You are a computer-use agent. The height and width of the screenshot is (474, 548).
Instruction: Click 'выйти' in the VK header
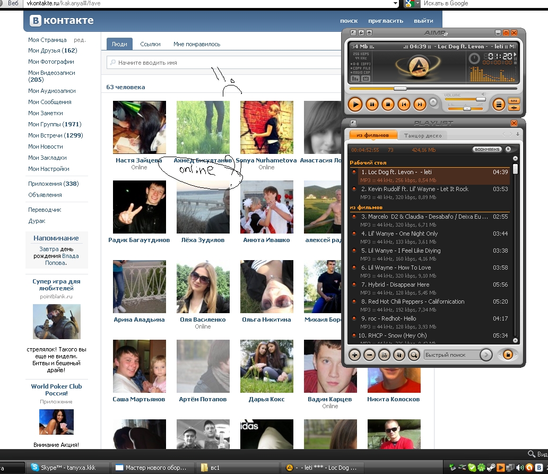[x=423, y=21]
